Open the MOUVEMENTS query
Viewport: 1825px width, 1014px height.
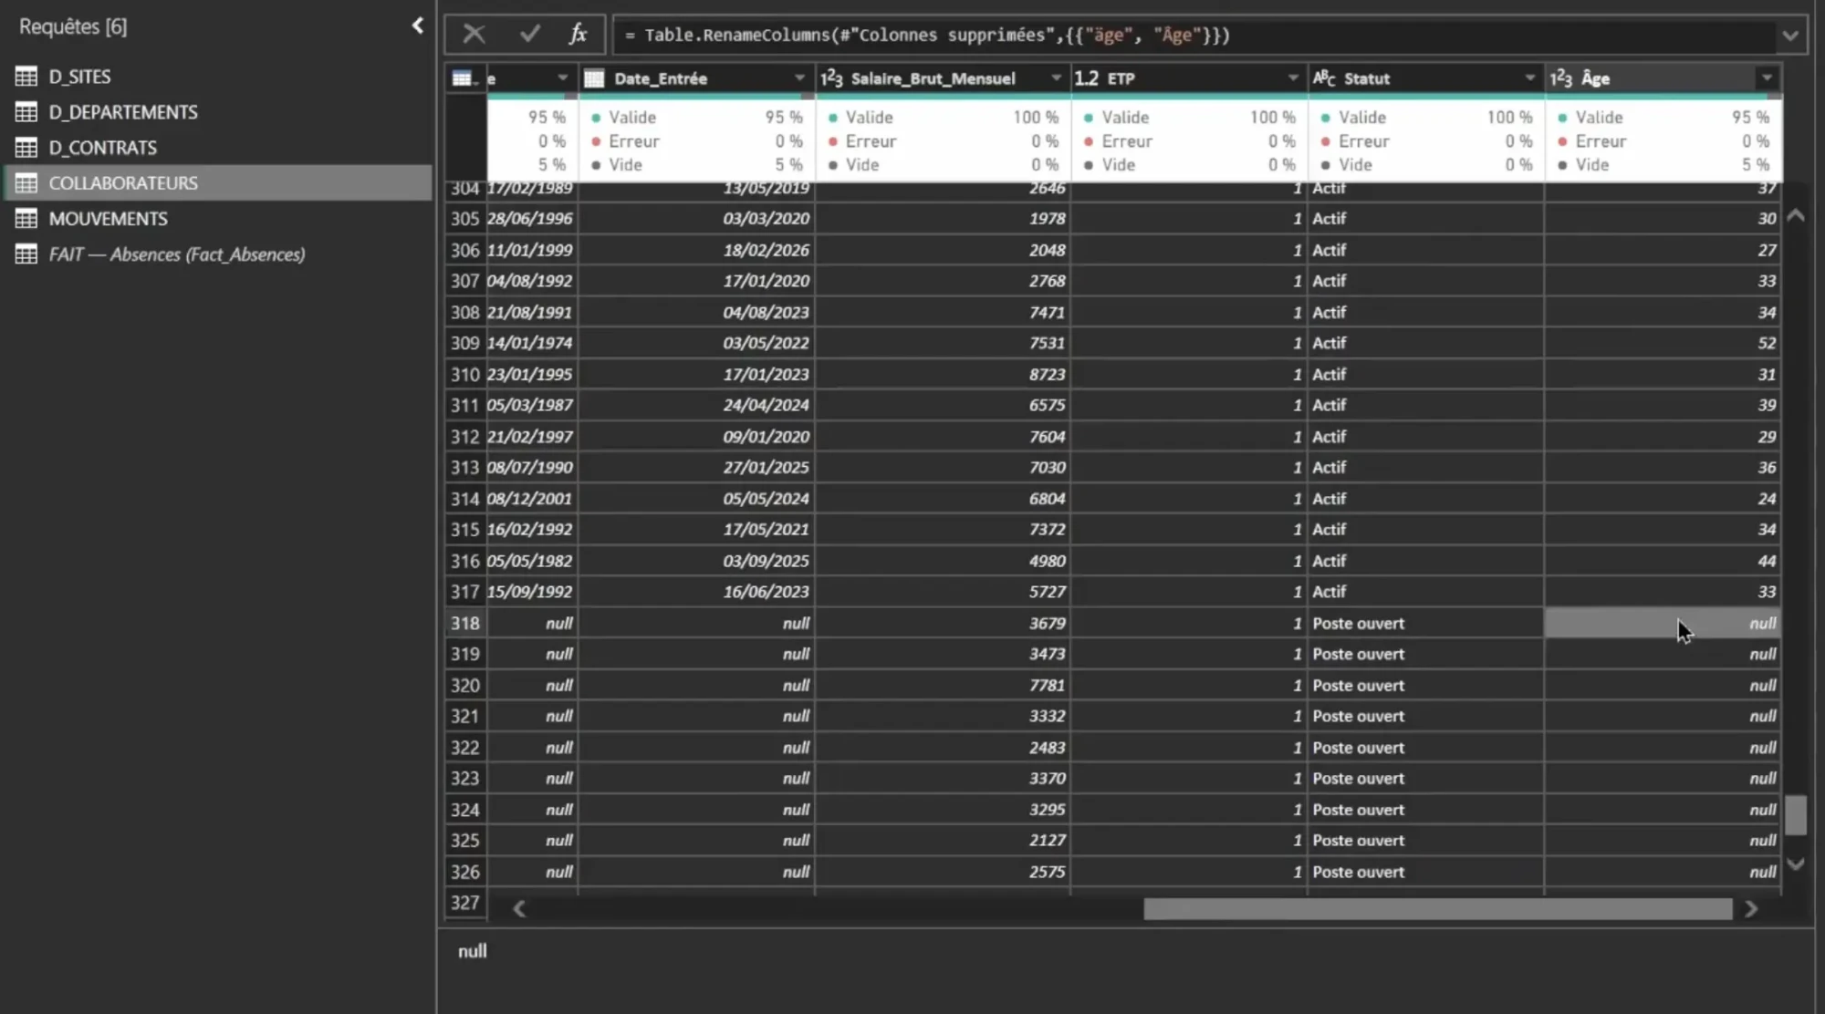click(108, 219)
